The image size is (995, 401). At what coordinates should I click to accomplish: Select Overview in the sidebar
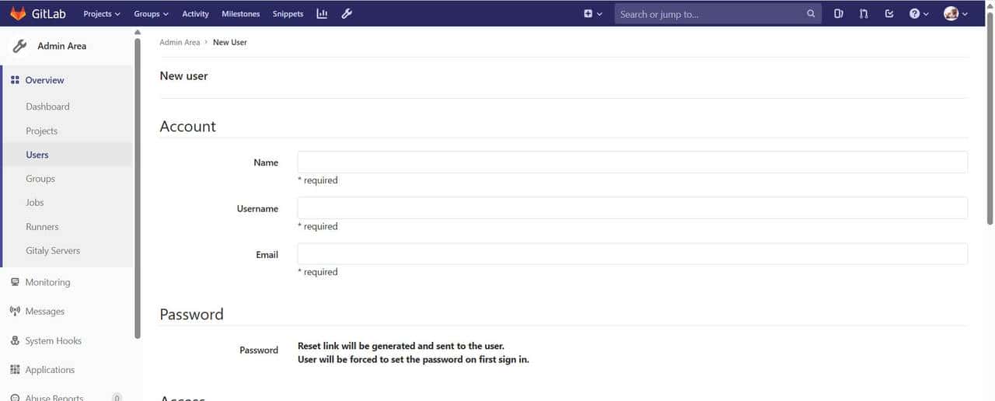pyautogui.click(x=44, y=80)
